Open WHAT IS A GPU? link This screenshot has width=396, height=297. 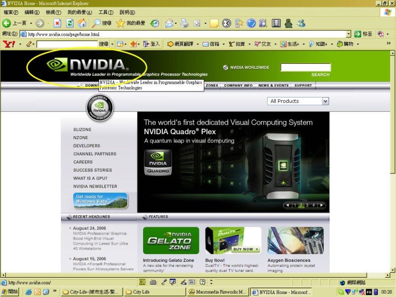90,178
